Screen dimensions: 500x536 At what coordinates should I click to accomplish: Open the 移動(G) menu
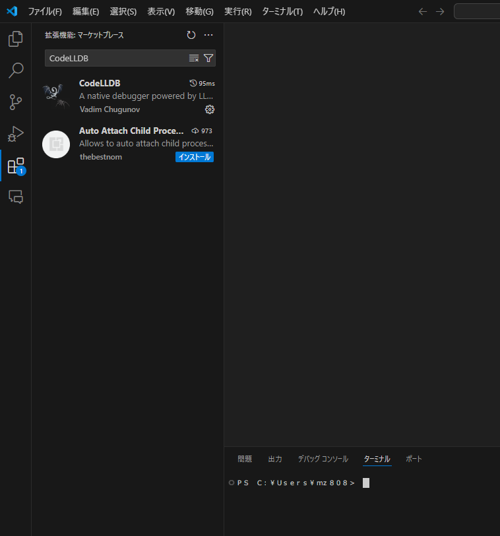pyautogui.click(x=199, y=12)
